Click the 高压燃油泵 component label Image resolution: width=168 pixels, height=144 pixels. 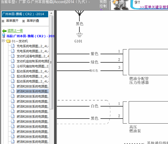pos(135,129)
